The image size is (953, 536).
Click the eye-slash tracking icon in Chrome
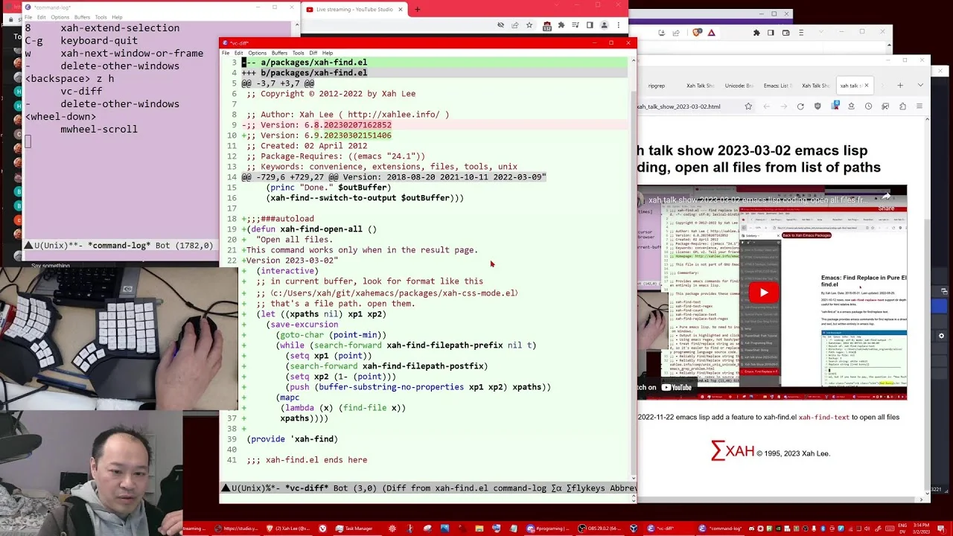pos(500,25)
